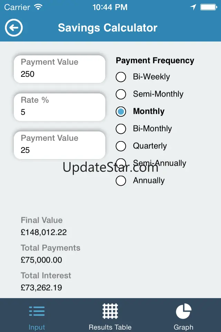Tap the battery indicator icon

click(x=209, y=7)
